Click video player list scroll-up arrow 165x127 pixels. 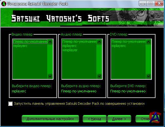tap(50, 42)
